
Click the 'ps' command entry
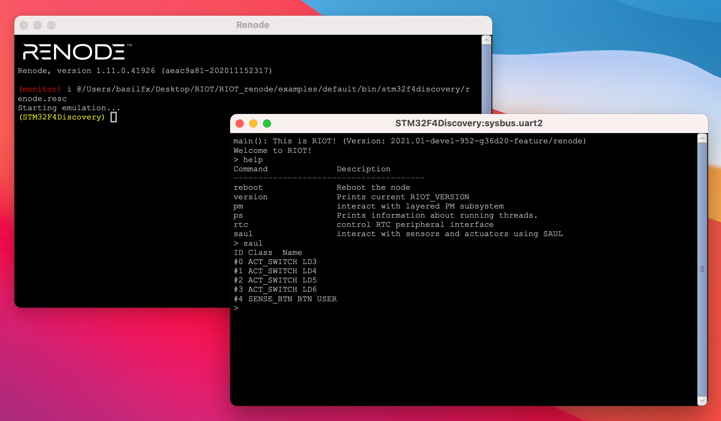(238, 215)
